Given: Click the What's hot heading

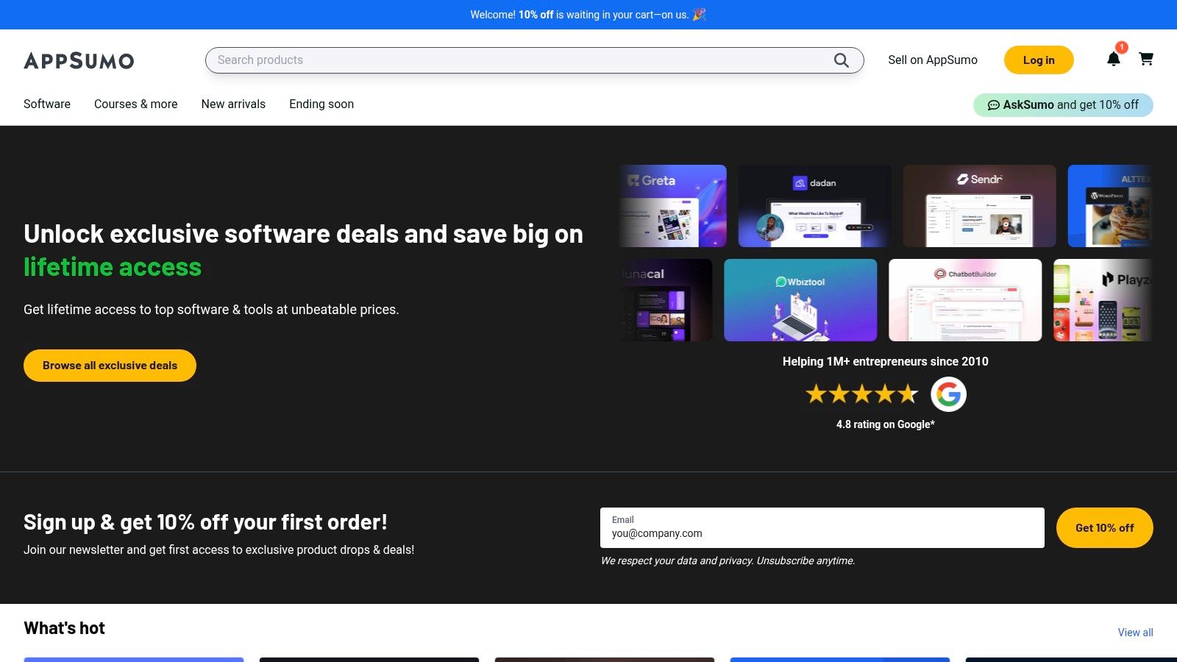Looking at the screenshot, I should click(64, 628).
